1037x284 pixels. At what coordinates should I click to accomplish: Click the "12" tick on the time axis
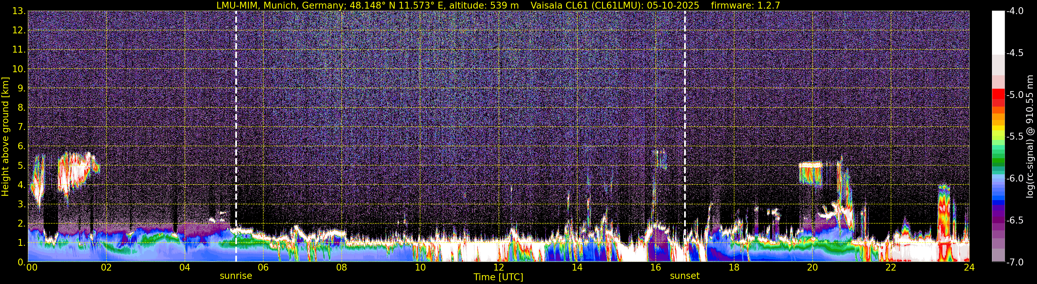pos(499,267)
